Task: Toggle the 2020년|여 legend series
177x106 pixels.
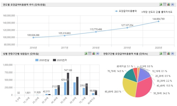Action: tap(60, 60)
